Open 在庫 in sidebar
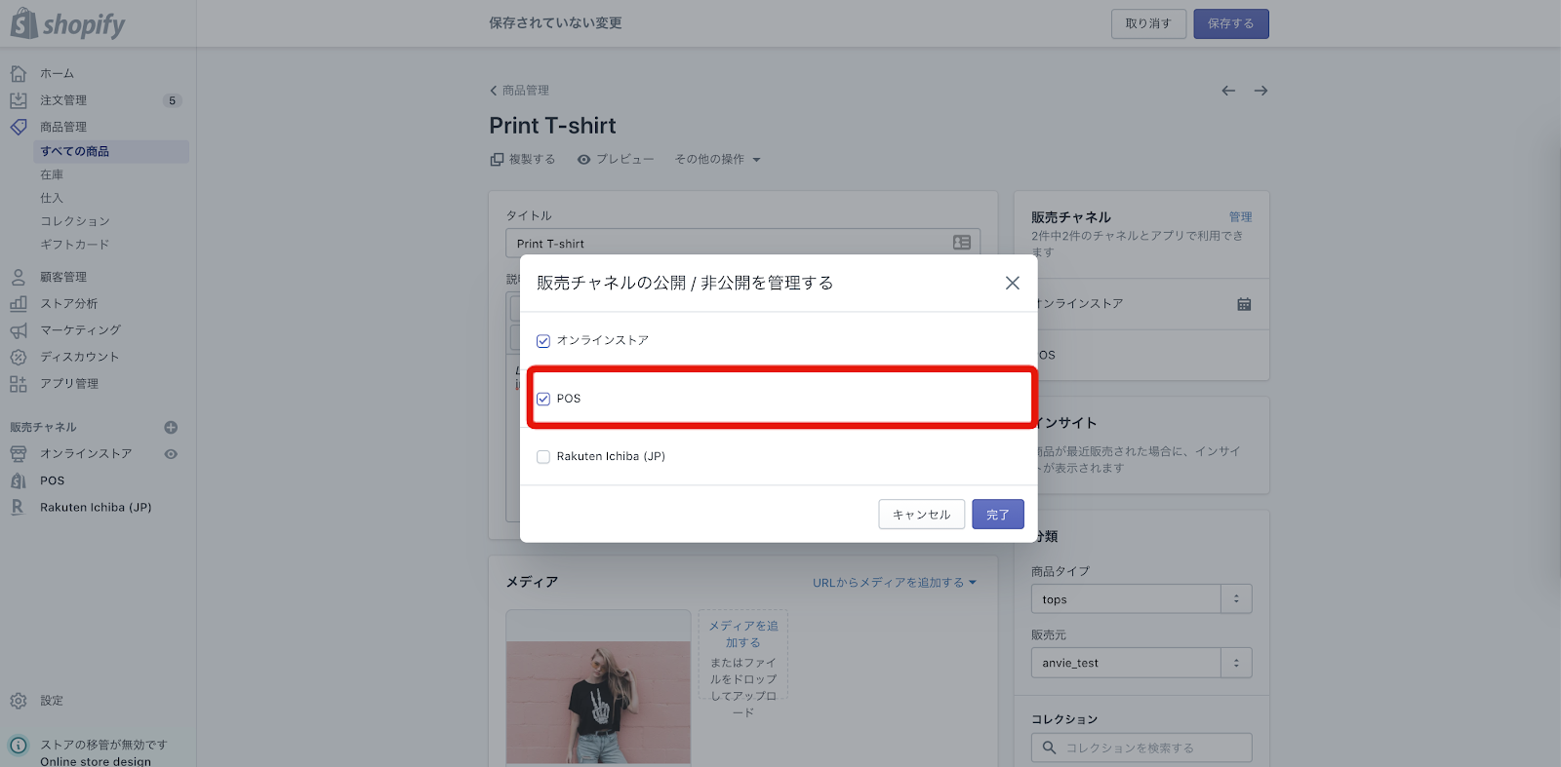Image resolution: width=1561 pixels, height=767 pixels. point(52,174)
